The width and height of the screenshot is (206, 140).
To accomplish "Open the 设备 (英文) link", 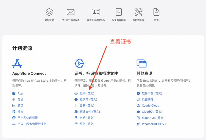I will pos(87,105).
